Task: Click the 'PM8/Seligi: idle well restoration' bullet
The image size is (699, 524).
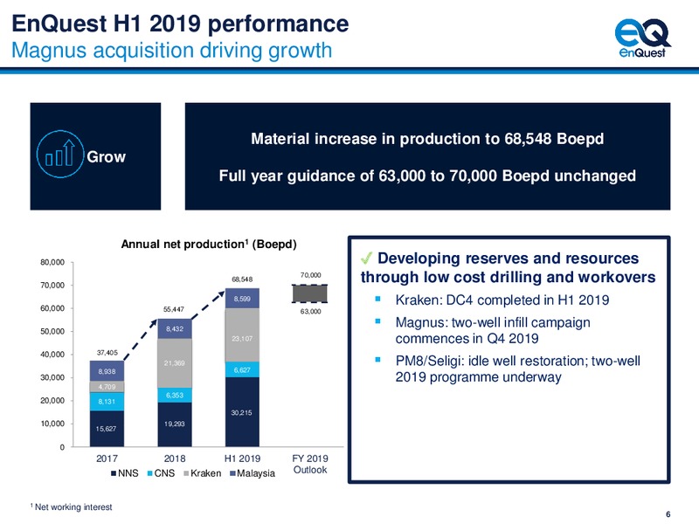Action: click(x=517, y=369)
